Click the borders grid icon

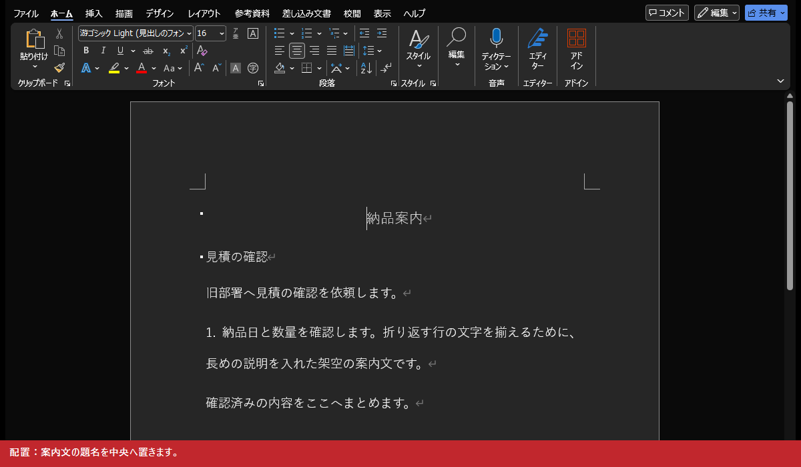click(307, 67)
